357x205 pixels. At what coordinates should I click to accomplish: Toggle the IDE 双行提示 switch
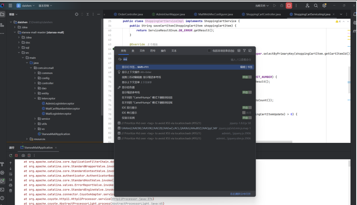pos(247,108)
